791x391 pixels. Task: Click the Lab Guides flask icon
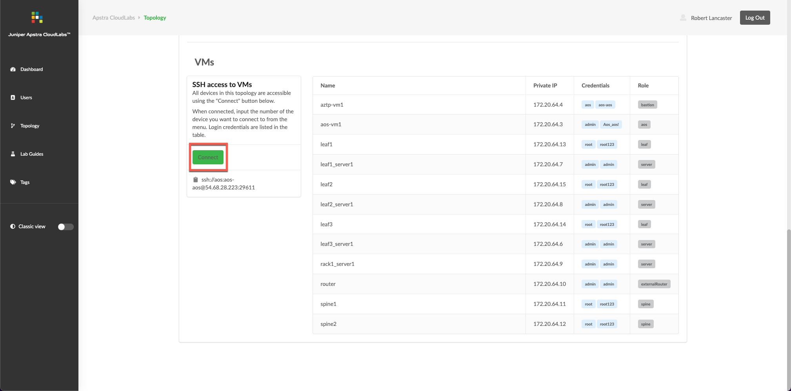point(13,154)
